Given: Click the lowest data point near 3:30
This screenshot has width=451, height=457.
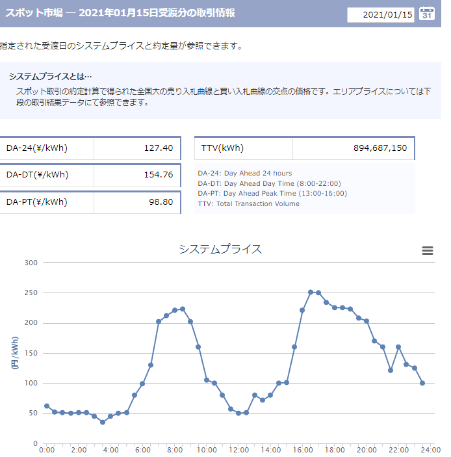Looking at the screenshot, I should 103,422.
